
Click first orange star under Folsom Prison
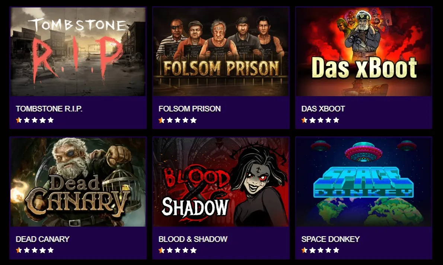pyautogui.click(x=162, y=120)
